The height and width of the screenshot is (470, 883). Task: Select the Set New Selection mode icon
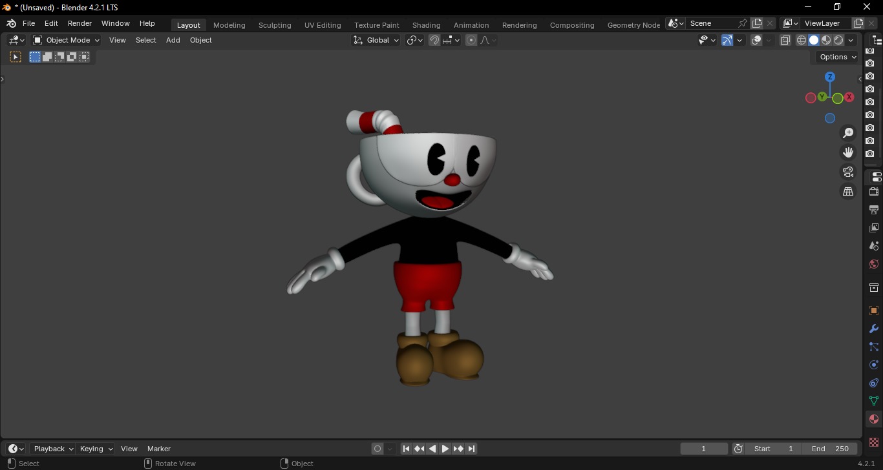click(x=35, y=57)
